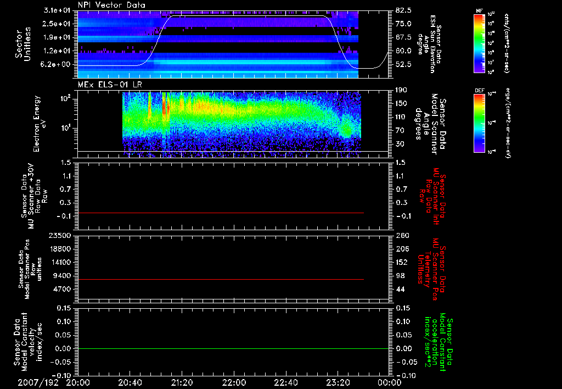Screen dimensions: 562x389
Task: Click the 'MU Scanner +30V Raw Data' axis title
Action: [33, 196]
